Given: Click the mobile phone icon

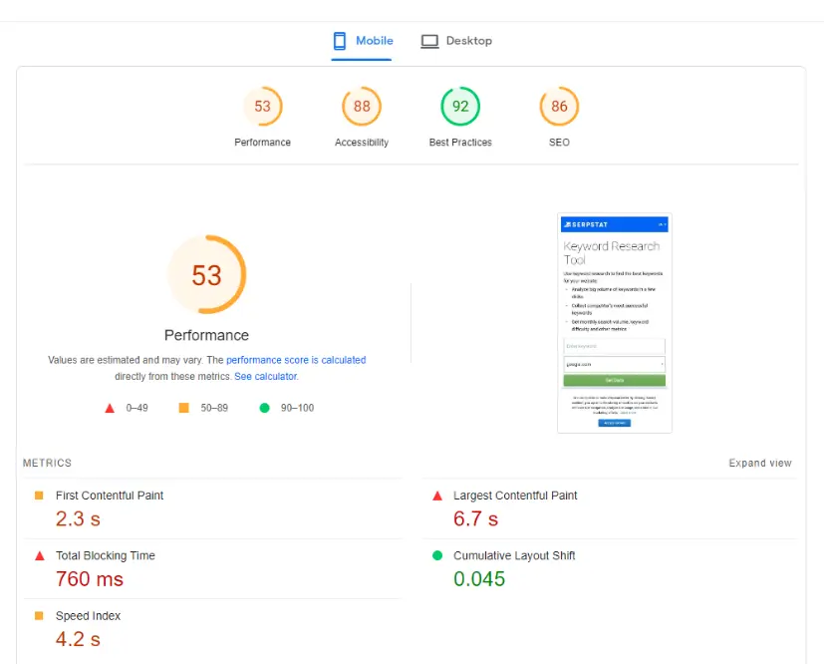Looking at the screenshot, I should [340, 41].
